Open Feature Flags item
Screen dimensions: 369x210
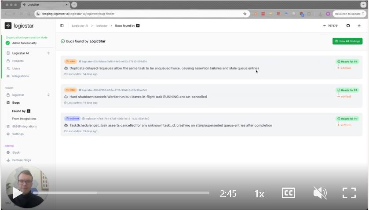pyautogui.click(x=22, y=160)
